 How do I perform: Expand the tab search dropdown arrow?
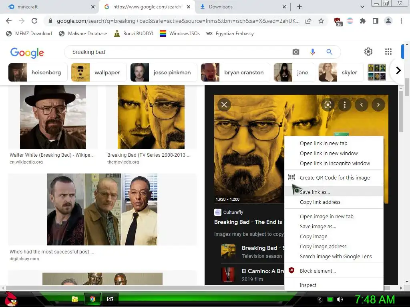tap(362, 7)
